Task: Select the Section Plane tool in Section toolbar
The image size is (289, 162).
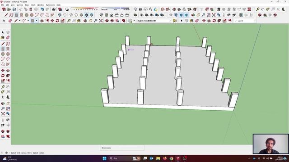Action: pyautogui.click(x=171, y=15)
